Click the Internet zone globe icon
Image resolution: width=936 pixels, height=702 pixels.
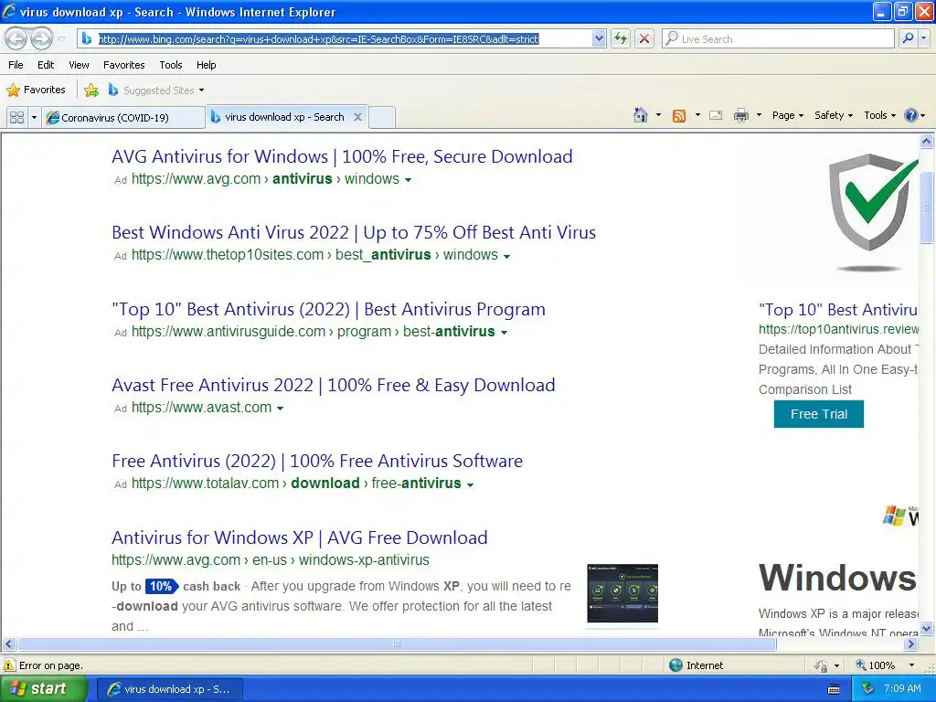[x=675, y=665]
